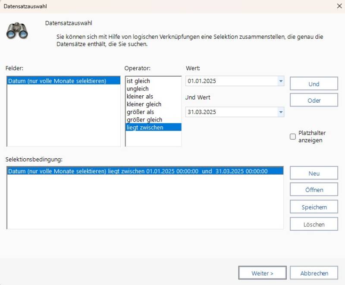
Task: Open the Wert date dropdown arrow
Action: click(281, 81)
